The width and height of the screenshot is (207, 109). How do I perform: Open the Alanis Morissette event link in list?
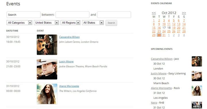(x=69, y=86)
